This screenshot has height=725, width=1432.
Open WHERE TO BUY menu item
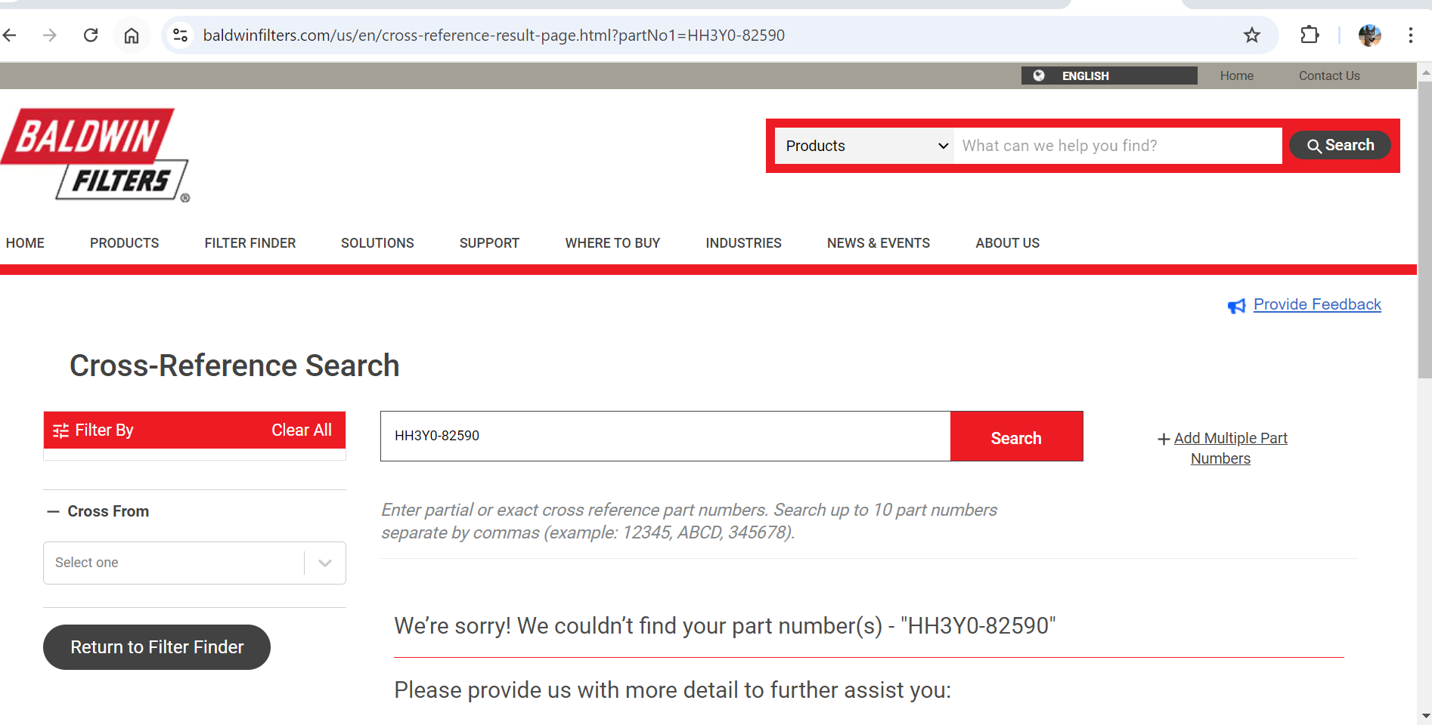[x=612, y=243]
